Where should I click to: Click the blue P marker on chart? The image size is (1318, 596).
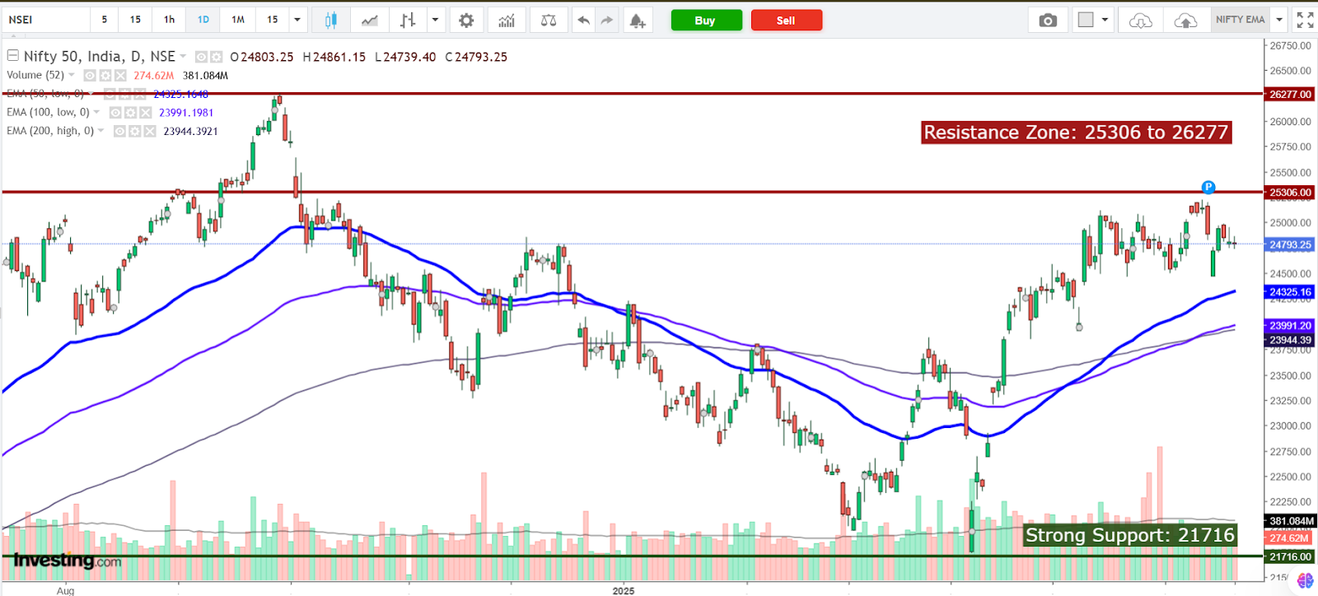click(x=1208, y=188)
